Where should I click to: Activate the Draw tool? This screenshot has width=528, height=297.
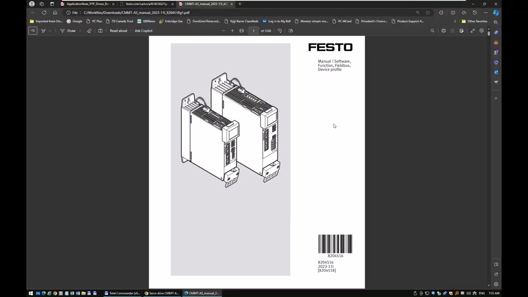point(68,31)
